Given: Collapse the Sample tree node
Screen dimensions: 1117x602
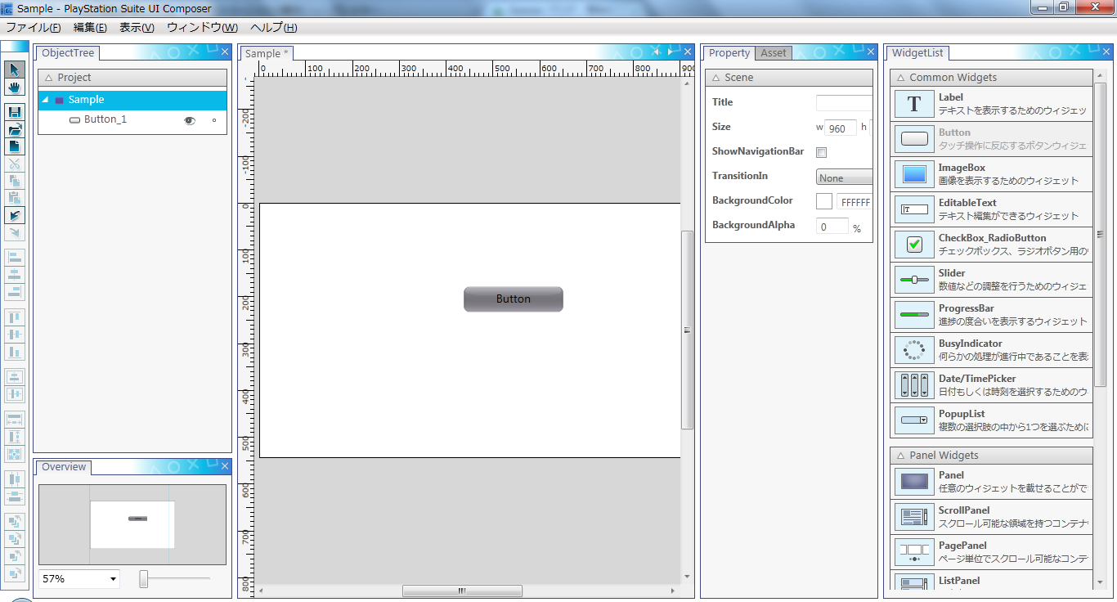Looking at the screenshot, I should click(44, 100).
